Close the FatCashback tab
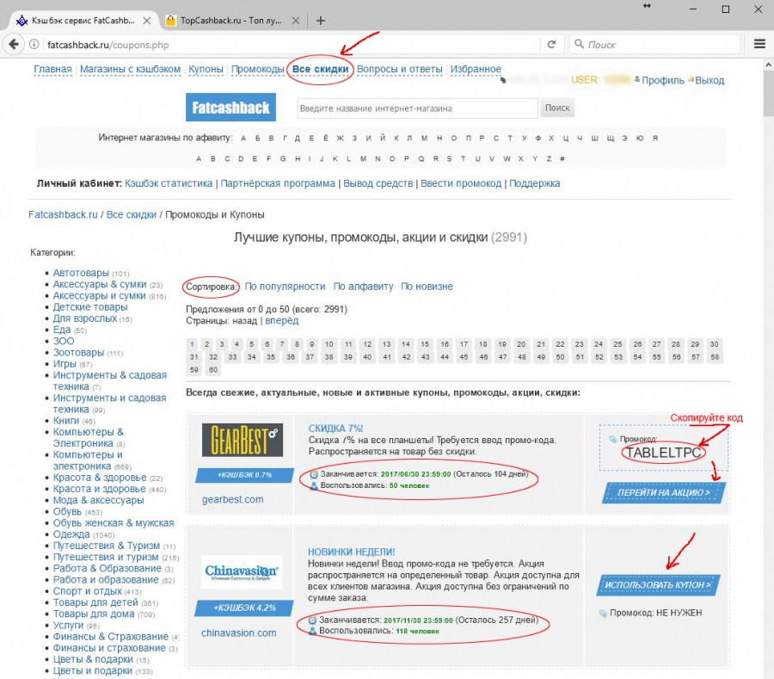 coord(146,21)
